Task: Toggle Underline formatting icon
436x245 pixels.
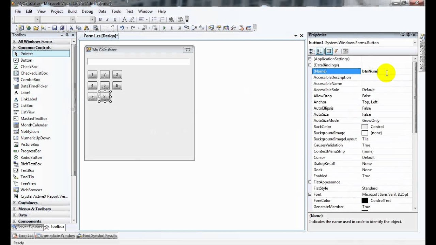Action: (x=115, y=19)
